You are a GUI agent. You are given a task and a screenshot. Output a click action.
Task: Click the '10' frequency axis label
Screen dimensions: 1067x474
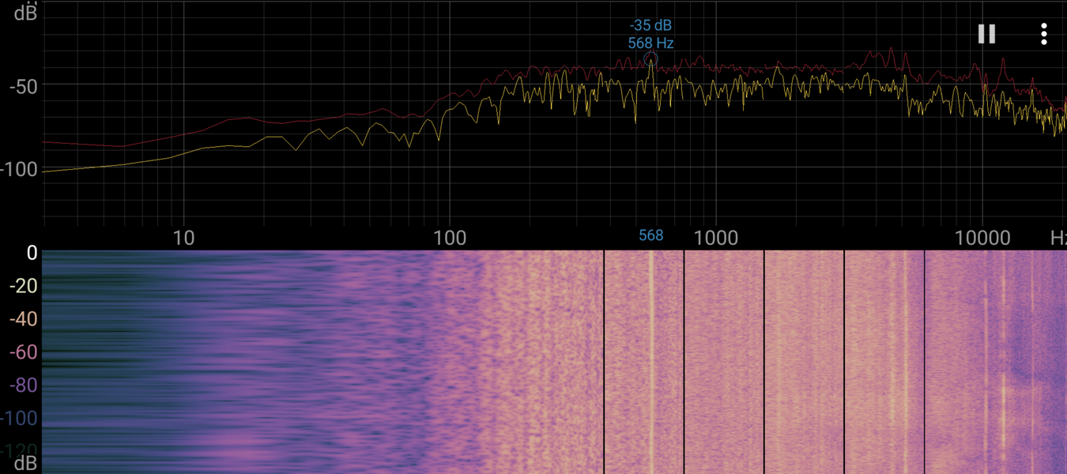coord(183,238)
